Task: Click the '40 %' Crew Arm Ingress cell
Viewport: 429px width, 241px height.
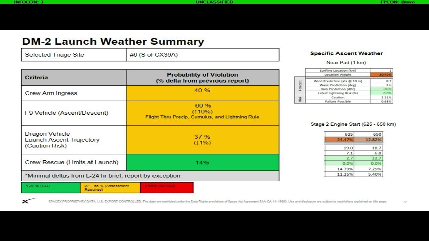Action: [202, 93]
